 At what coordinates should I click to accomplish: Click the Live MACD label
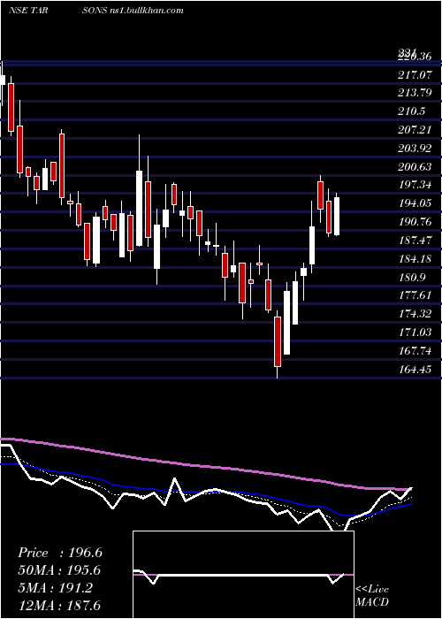tap(372, 596)
